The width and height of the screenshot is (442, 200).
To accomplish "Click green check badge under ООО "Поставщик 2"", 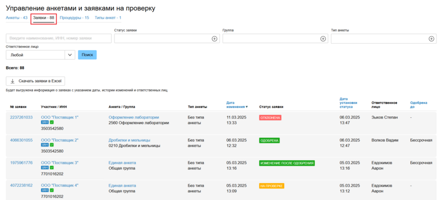I will coord(51,145).
